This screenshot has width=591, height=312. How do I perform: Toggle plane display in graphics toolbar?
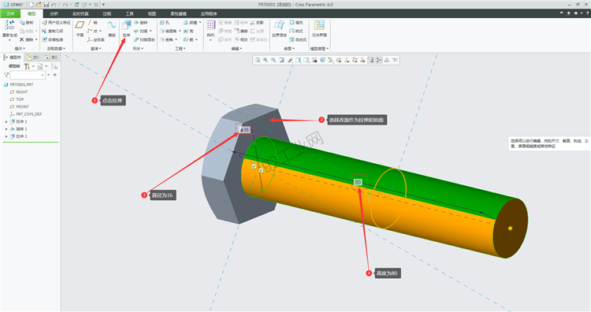click(339, 60)
